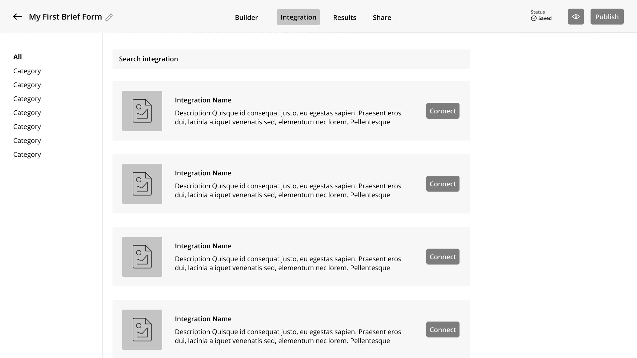Click Connect on fourth integration
The width and height of the screenshot is (637, 358).
pos(443,329)
